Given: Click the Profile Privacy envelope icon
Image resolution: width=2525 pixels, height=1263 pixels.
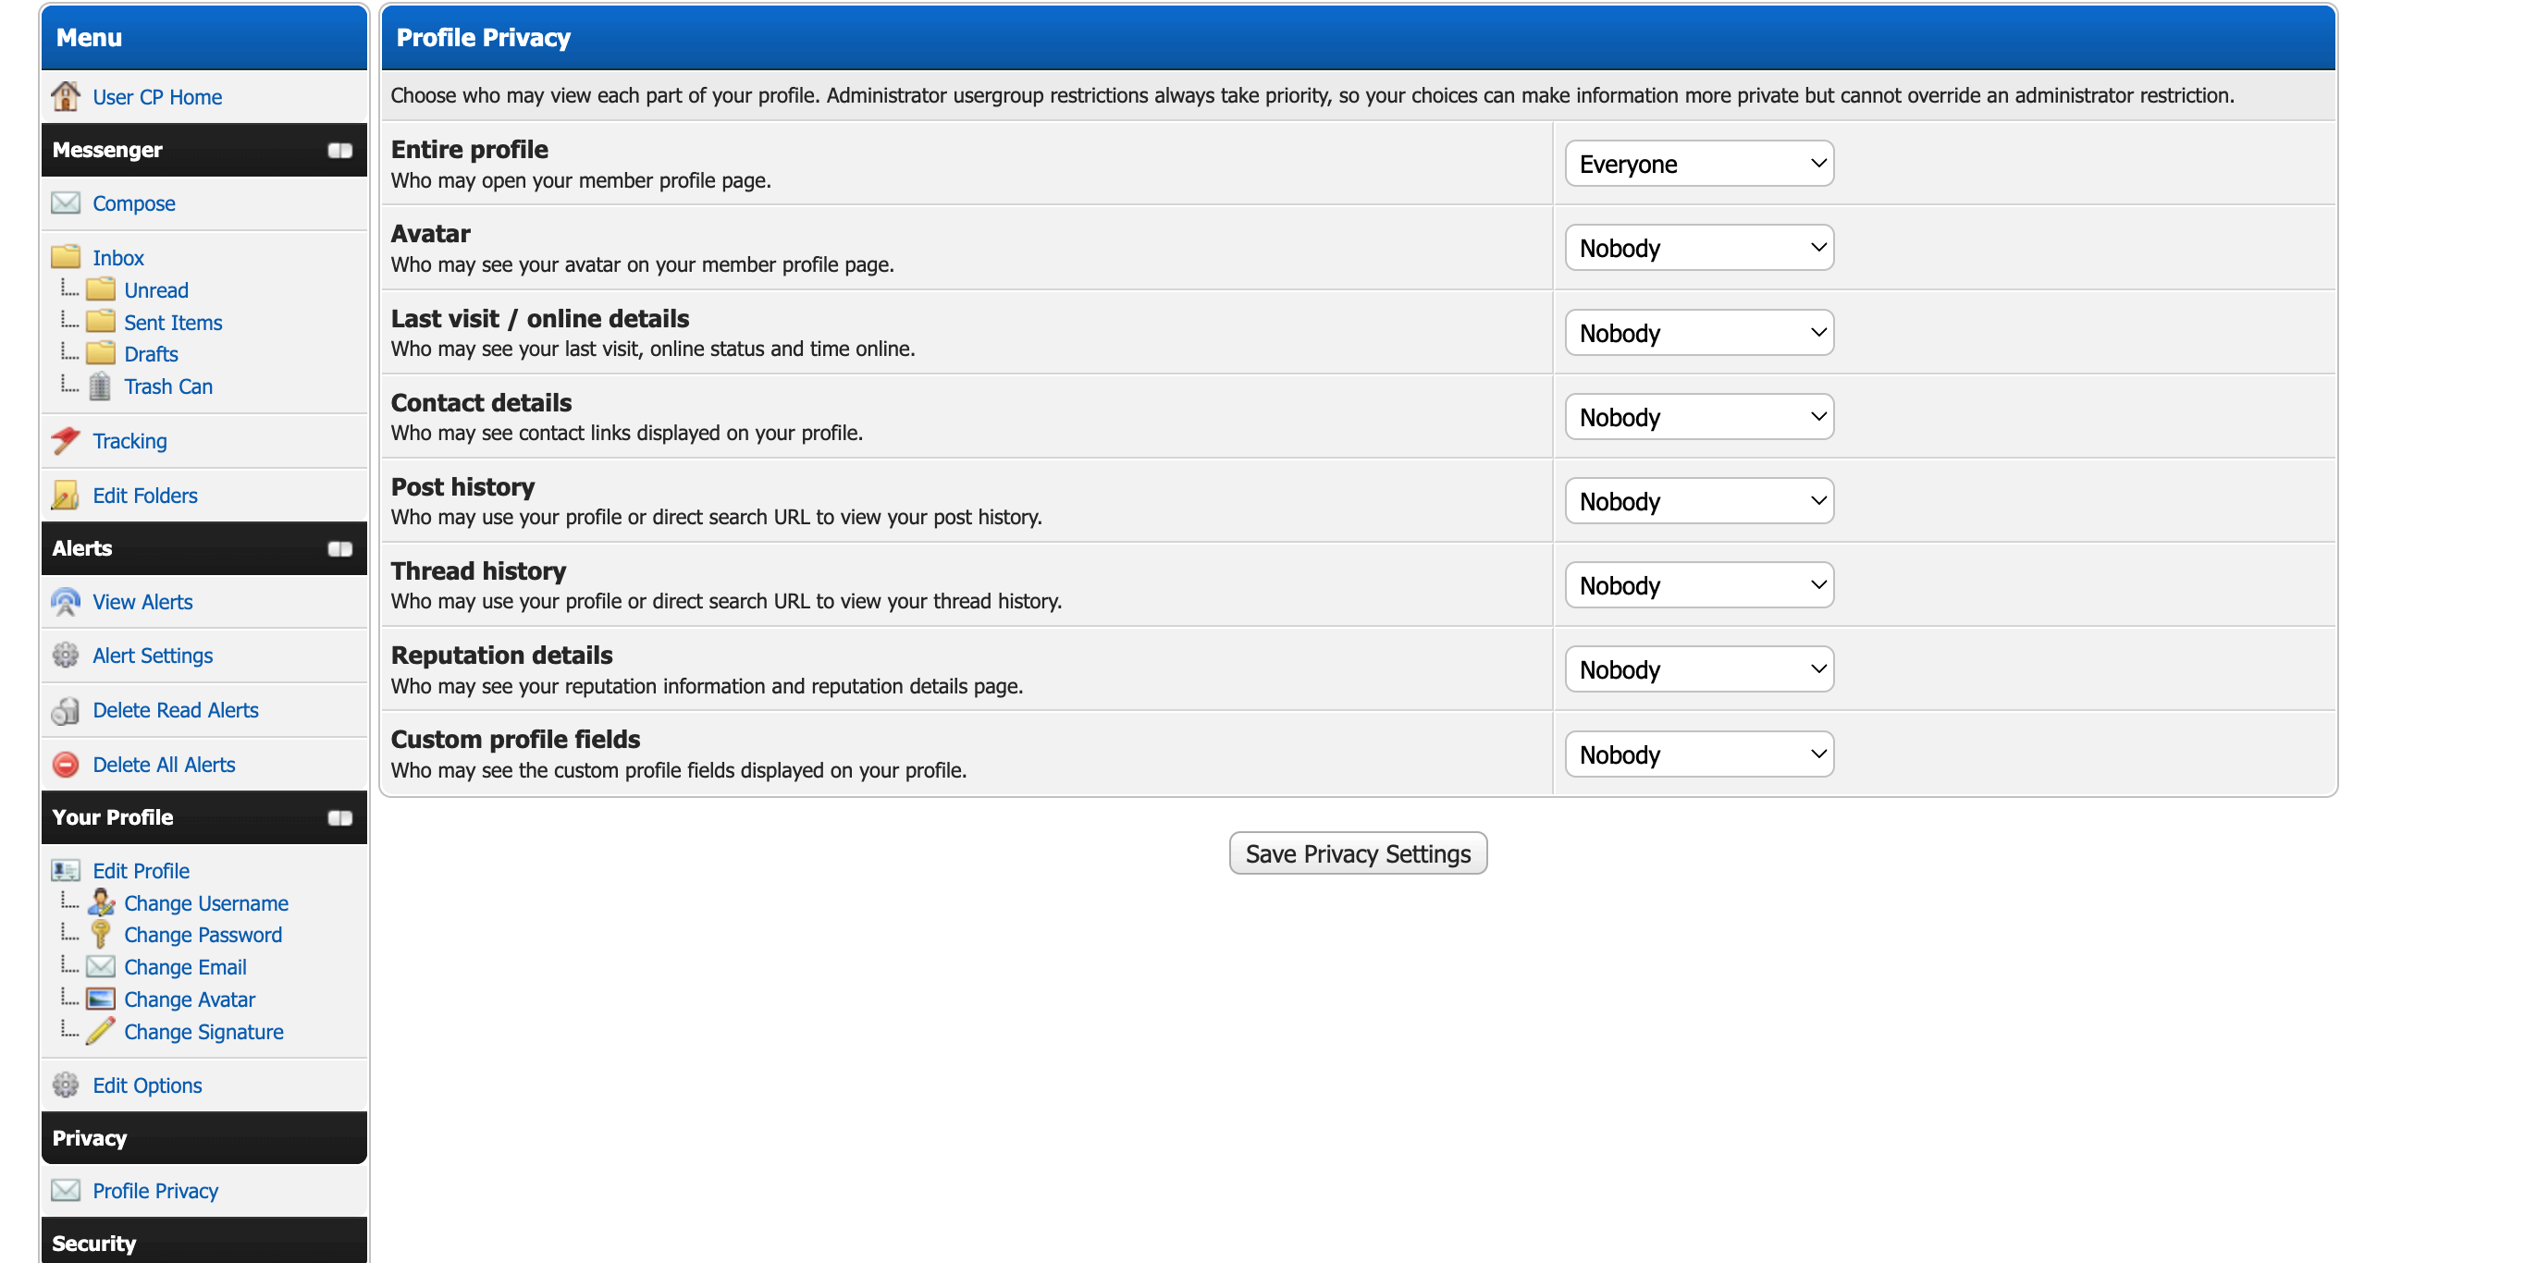Looking at the screenshot, I should pos(66,1190).
